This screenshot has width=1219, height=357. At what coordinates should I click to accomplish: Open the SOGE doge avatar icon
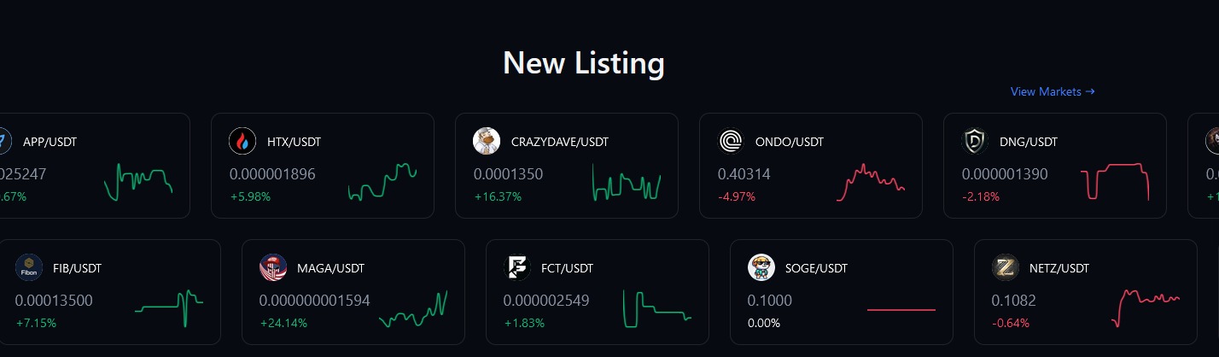[761, 267]
